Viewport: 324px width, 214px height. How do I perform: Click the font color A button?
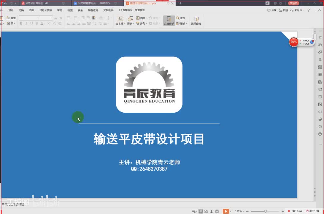pos(42,23)
